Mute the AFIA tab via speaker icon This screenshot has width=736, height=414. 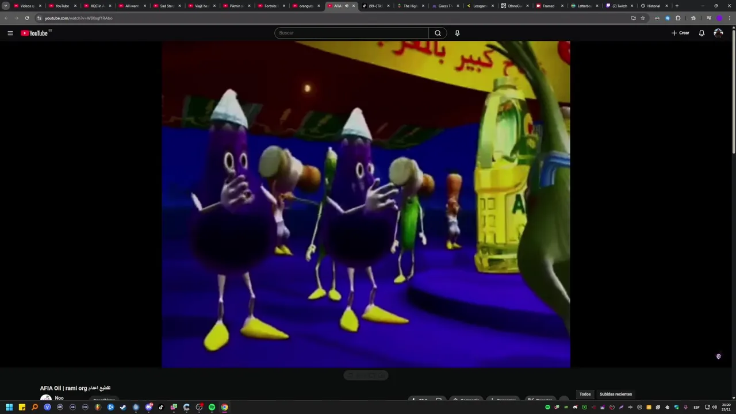(346, 6)
